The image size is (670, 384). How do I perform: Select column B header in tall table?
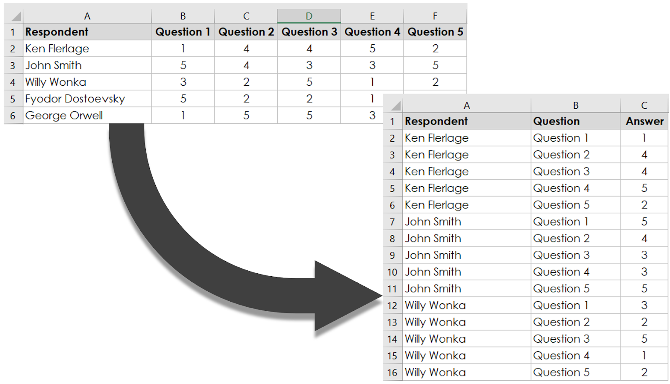tap(576, 105)
